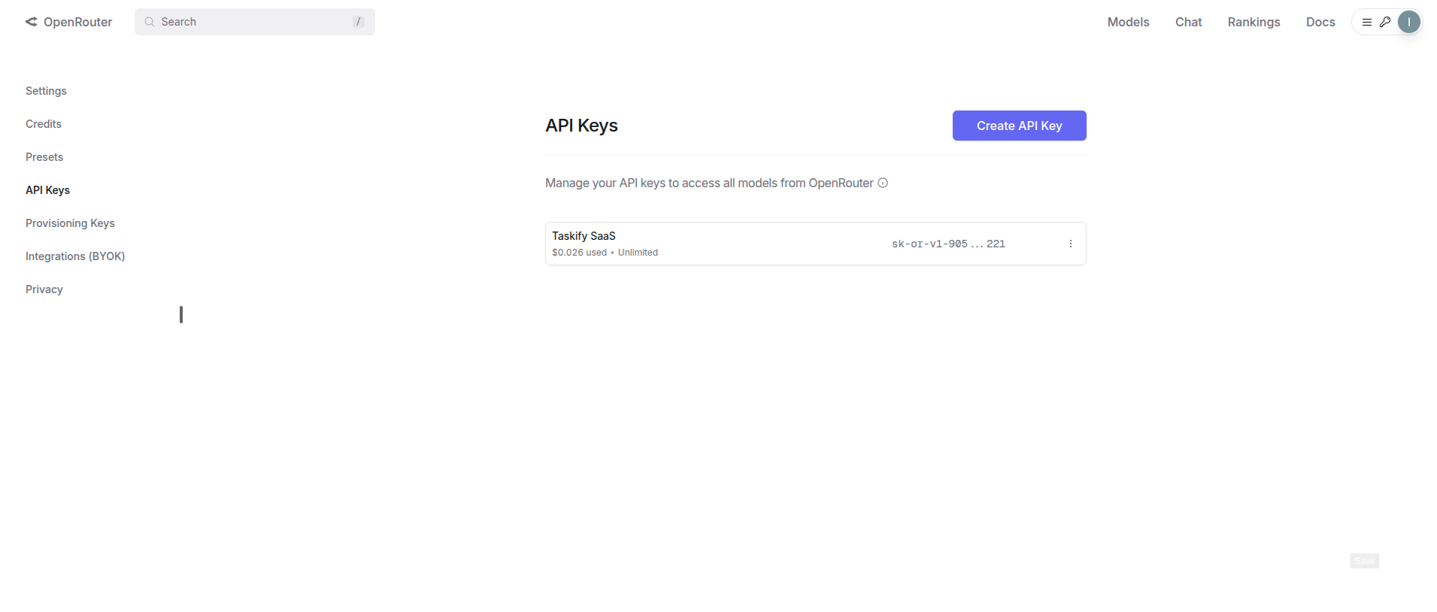The height and width of the screenshot is (612, 1437).
Task: Open the hamburger menu in the top-right pill
Action: [x=1366, y=22]
